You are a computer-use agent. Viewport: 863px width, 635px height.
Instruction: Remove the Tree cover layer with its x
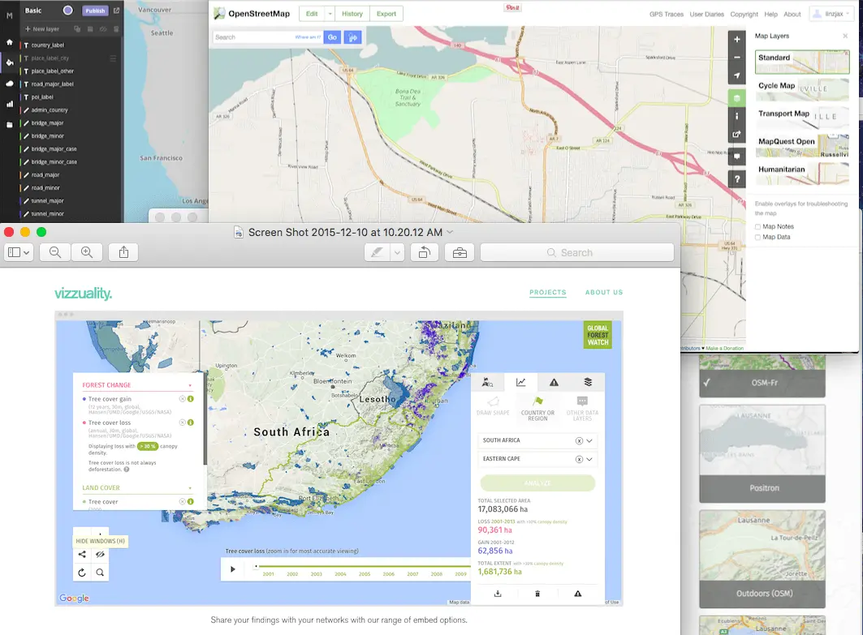(x=182, y=501)
